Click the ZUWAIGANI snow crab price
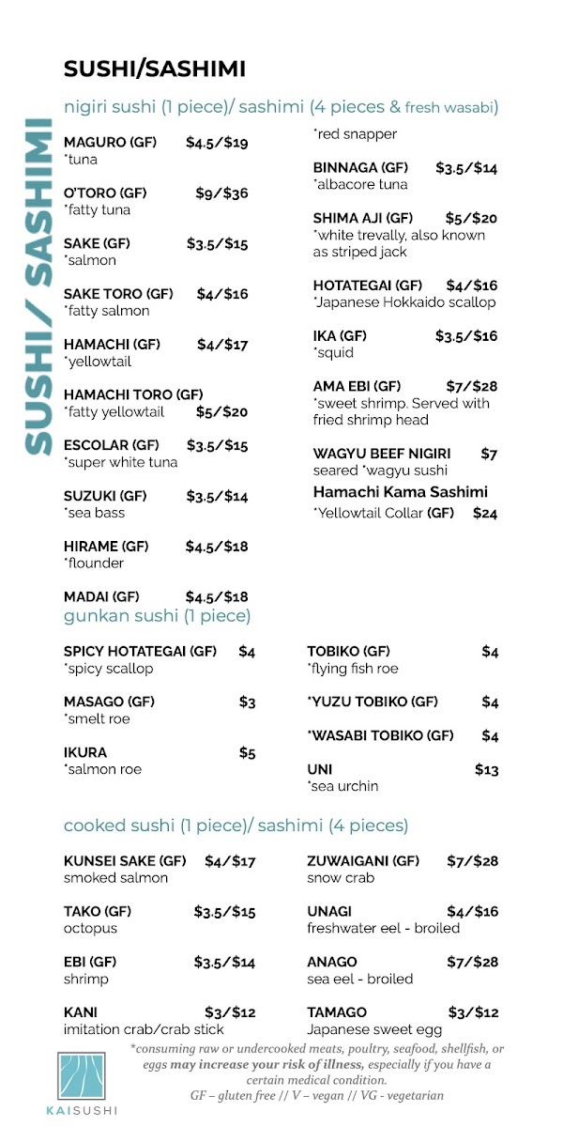Image resolution: width=563 pixels, height=1127 pixels. [473, 860]
